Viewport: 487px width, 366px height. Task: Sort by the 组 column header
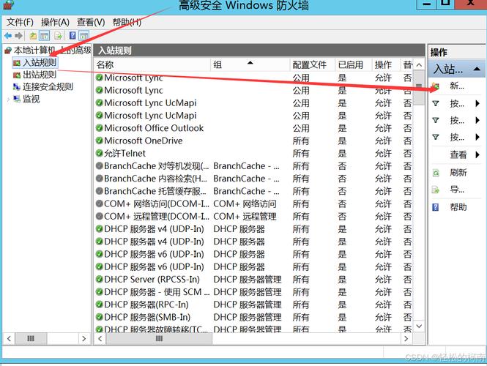click(x=250, y=64)
